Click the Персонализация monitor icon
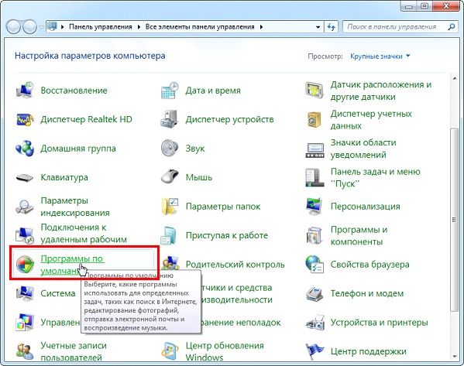The width and height of the screenshot is (464, 366). tap(314, 206)
